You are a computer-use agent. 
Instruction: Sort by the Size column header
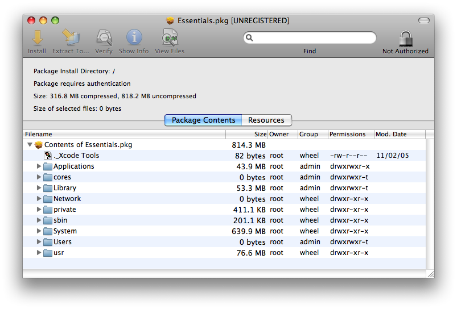[246, 135]
